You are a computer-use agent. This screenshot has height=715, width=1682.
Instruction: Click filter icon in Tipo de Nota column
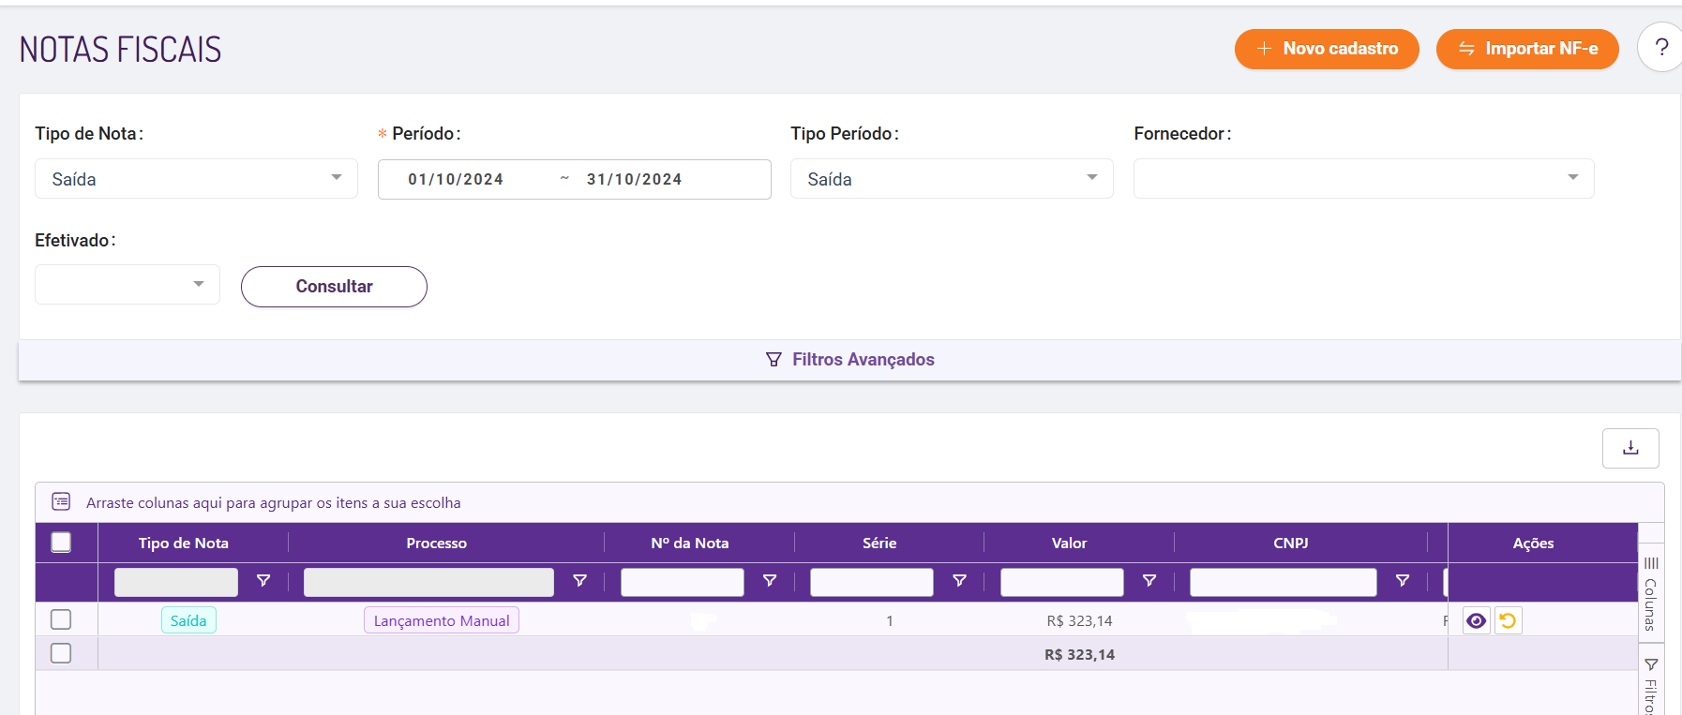(x=263, y=581)
